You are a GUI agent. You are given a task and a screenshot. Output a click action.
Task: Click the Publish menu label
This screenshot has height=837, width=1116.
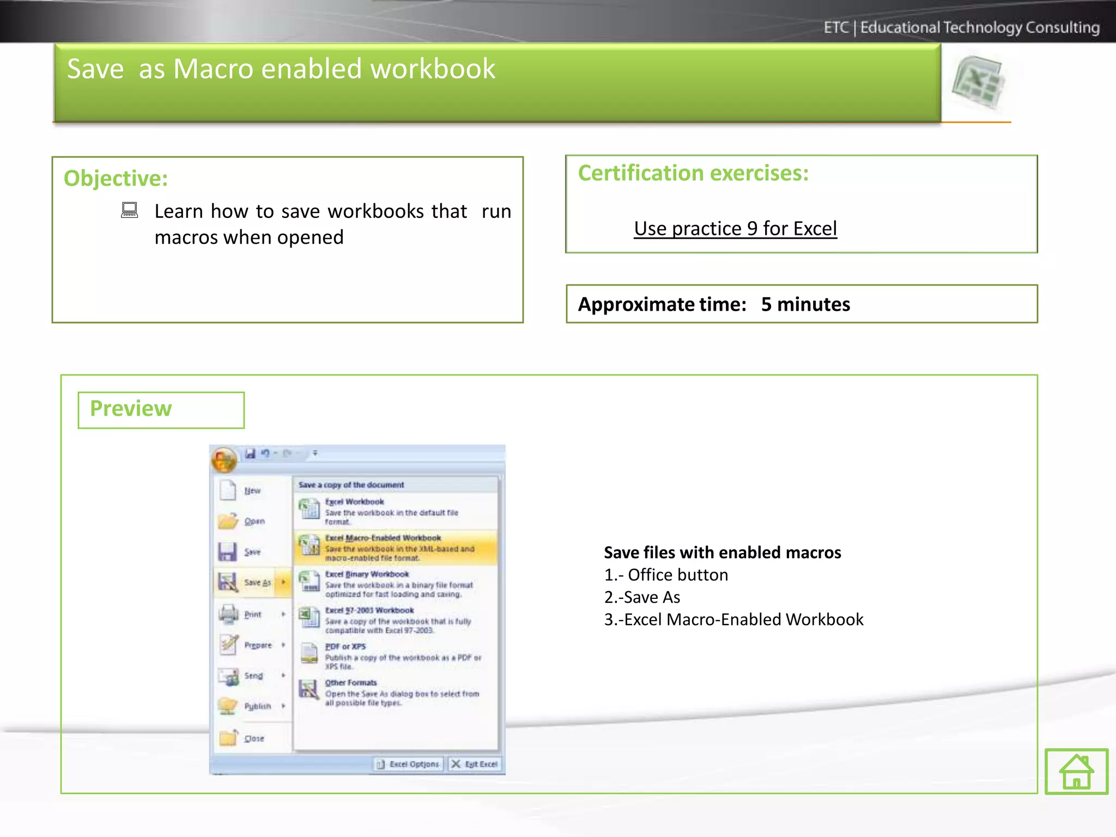(258, 706)
